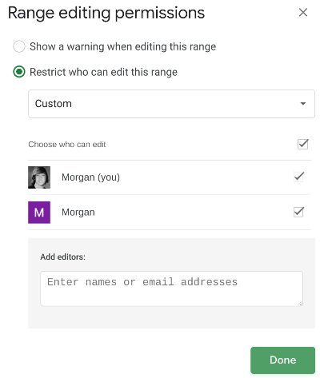
Task: Click the 'Restrict who can edit this range' label
Action: tap(103, 72)
